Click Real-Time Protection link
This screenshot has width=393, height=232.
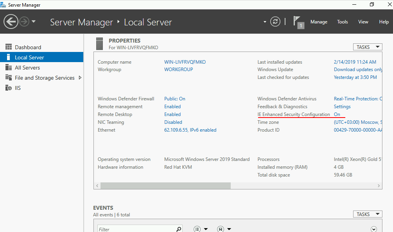click(x=358, y=99)
